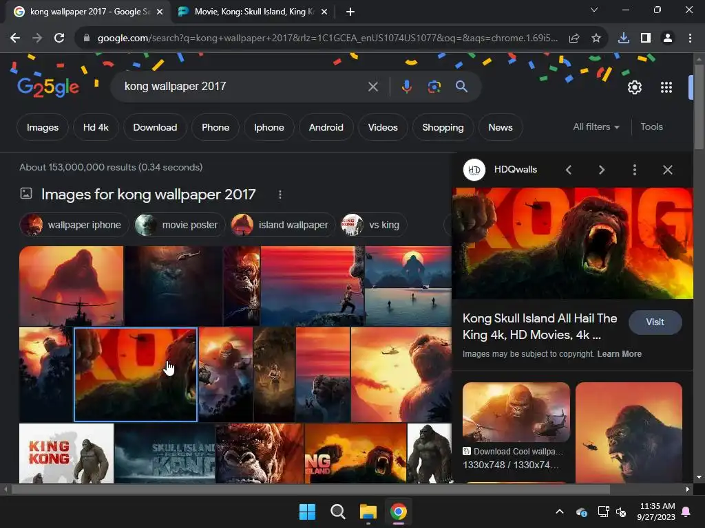Open the Tools options
Image resolution: width=705 pixels, height=528 pixels.
(651, 127)
